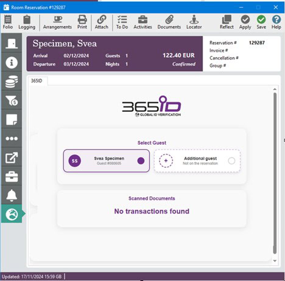This screenshot has height=281, width=285.
Task: Open the Documents paperclip icon
Action: (x=169, y=22)
